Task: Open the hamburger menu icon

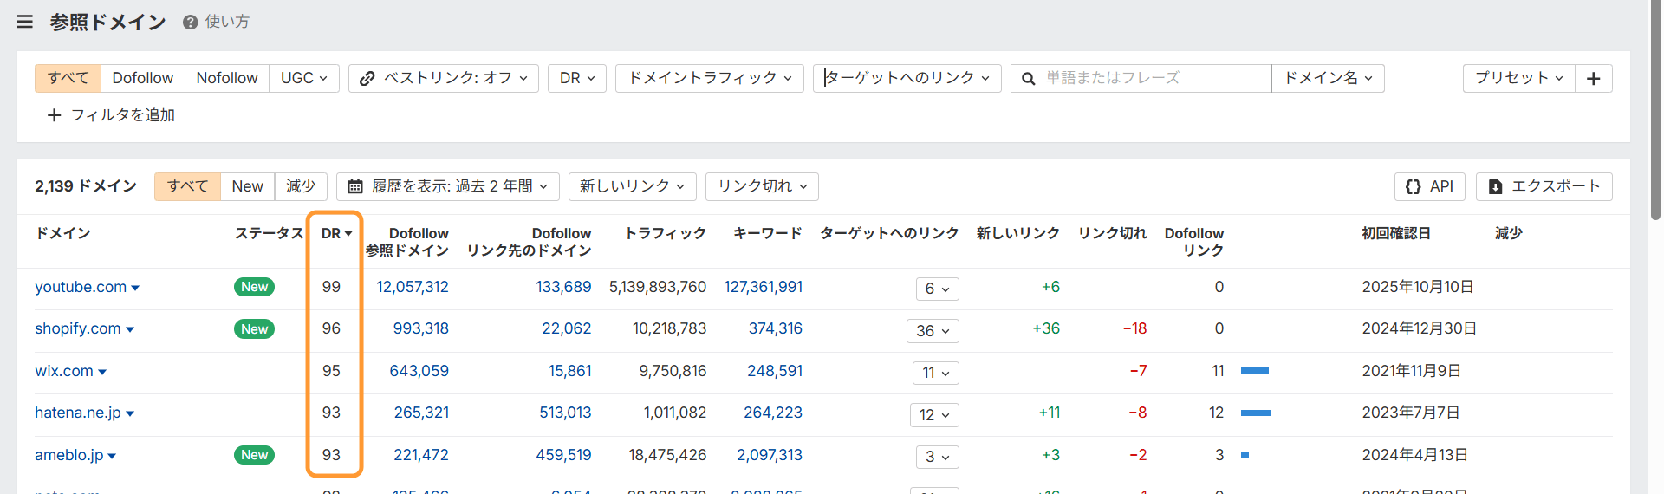Action: tap(25, 22)
